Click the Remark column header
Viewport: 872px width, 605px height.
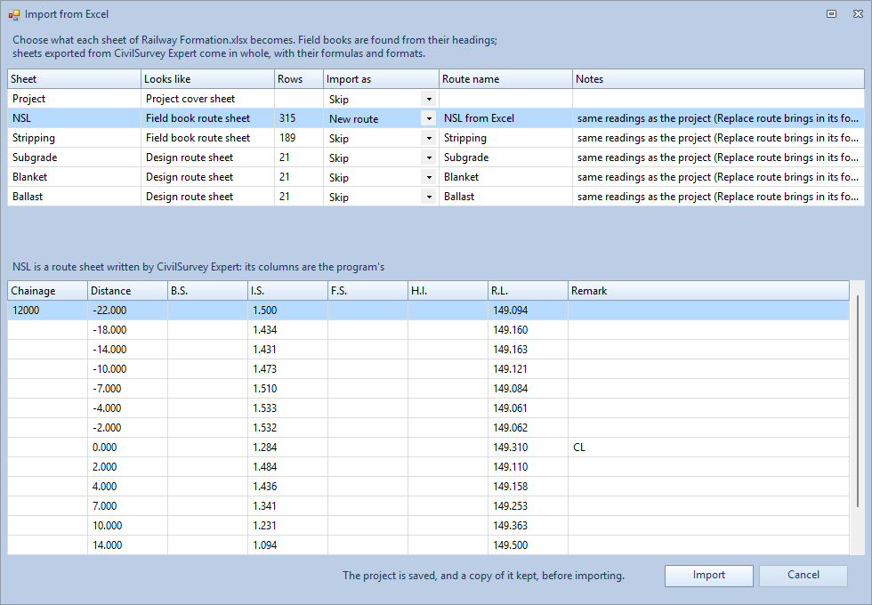(x=708, y=291)
